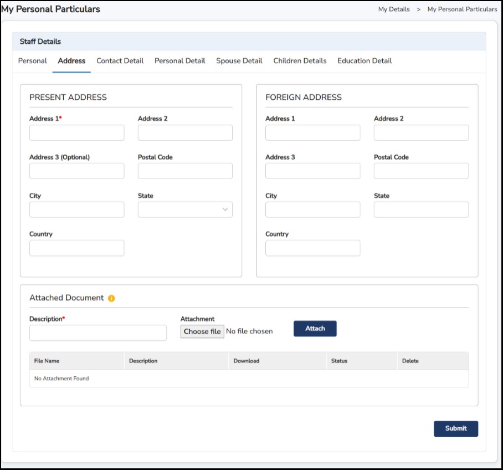The height and width of the screenshot is (470, 503).
Task: Click the My Details breadcrumb link
Action: (394, 9)
